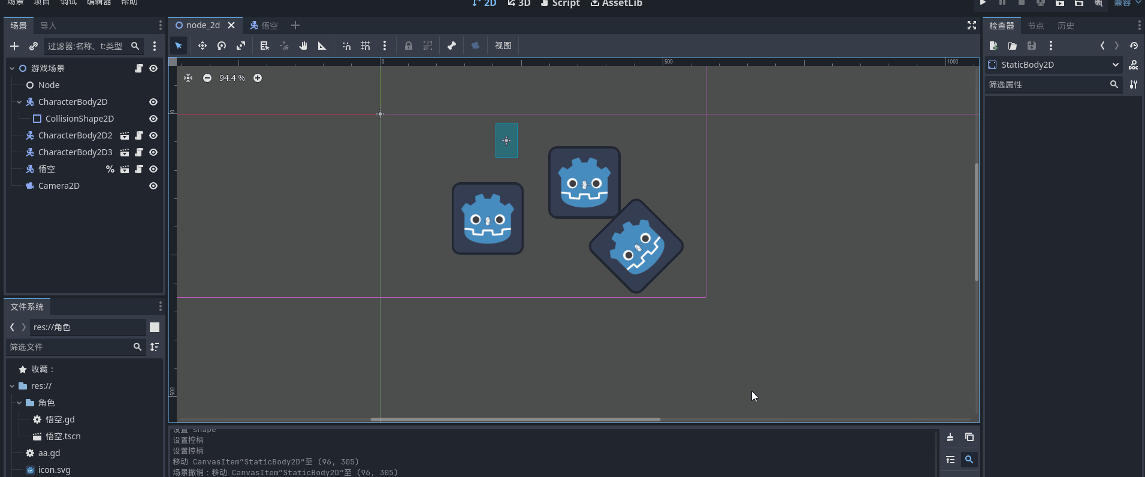This screenshot has height=477, width=1145.
Task: Open the 节点 tab in inspector
Action: click(1035, 26)
